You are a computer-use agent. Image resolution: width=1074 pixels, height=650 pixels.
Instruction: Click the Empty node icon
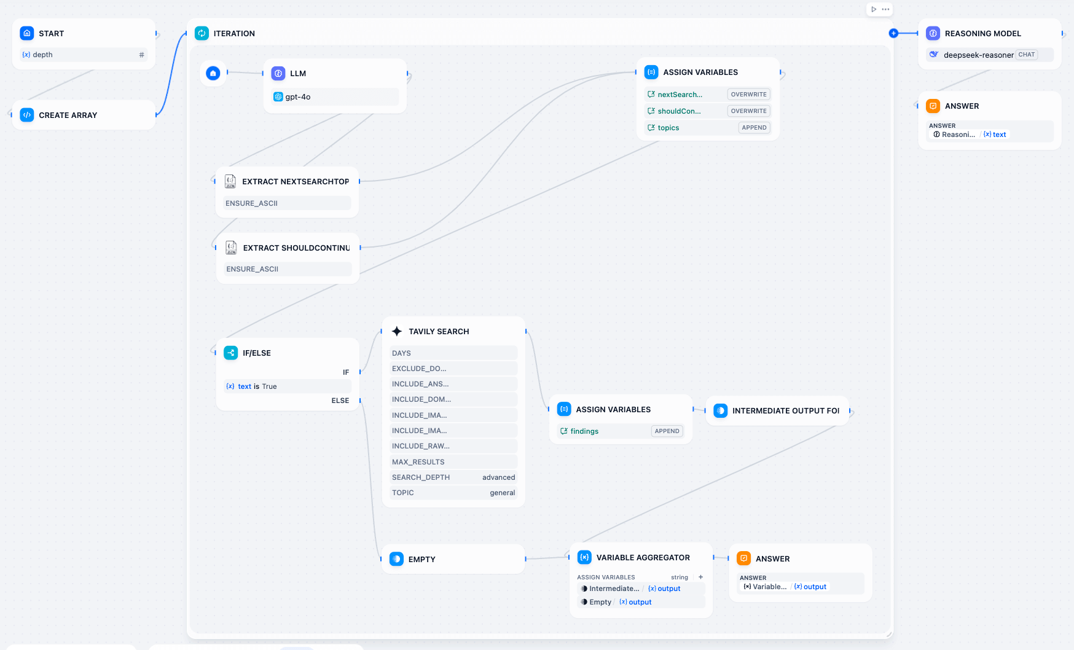point(397,559)
